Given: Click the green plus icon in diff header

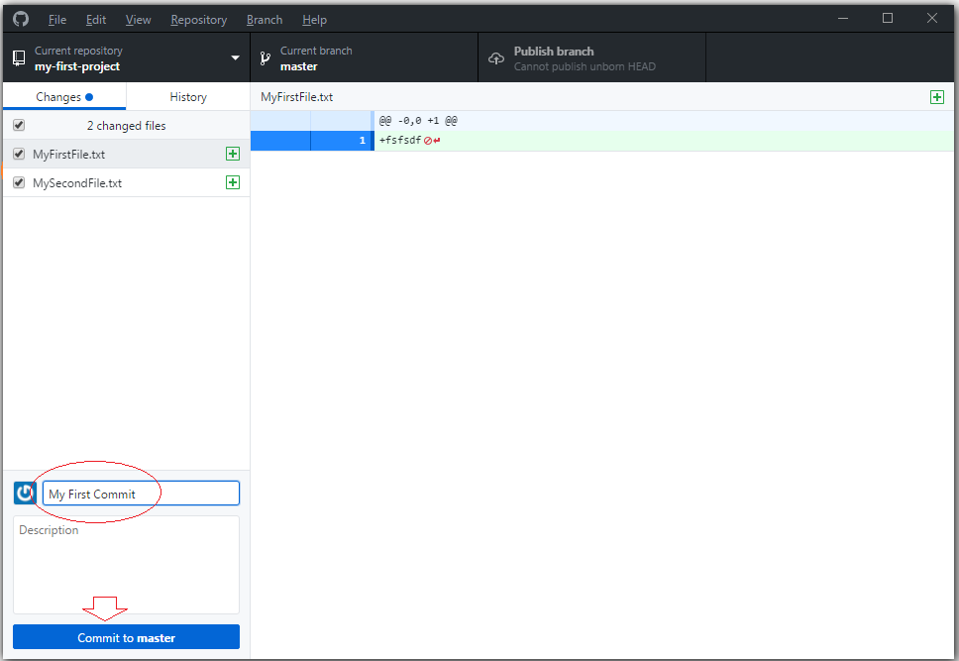Looking at the screenshot, I should (936, 97).
